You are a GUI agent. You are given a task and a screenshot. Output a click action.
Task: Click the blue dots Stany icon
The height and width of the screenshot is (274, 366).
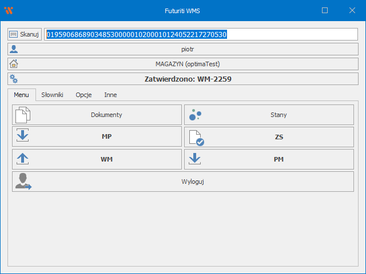point(195,115)
